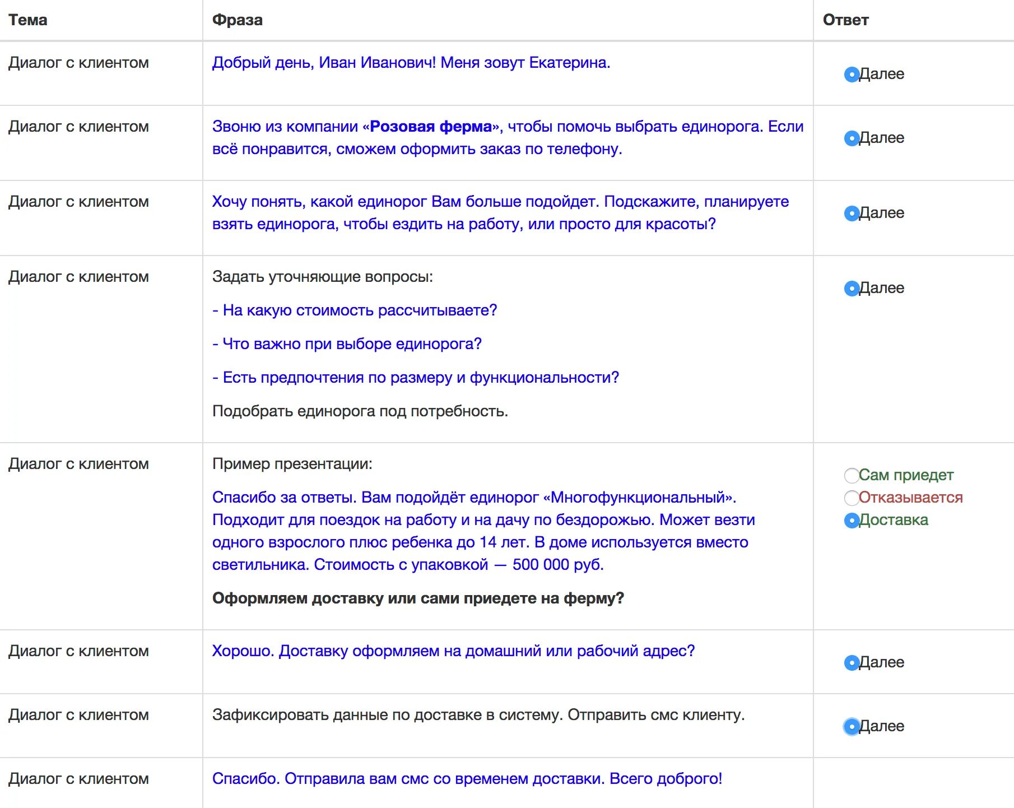Image resolution: width=1014 pixels, height=808 pixels.
Task: Select "Далее" radio beside "Хочу понять" question
Action: 852,213
